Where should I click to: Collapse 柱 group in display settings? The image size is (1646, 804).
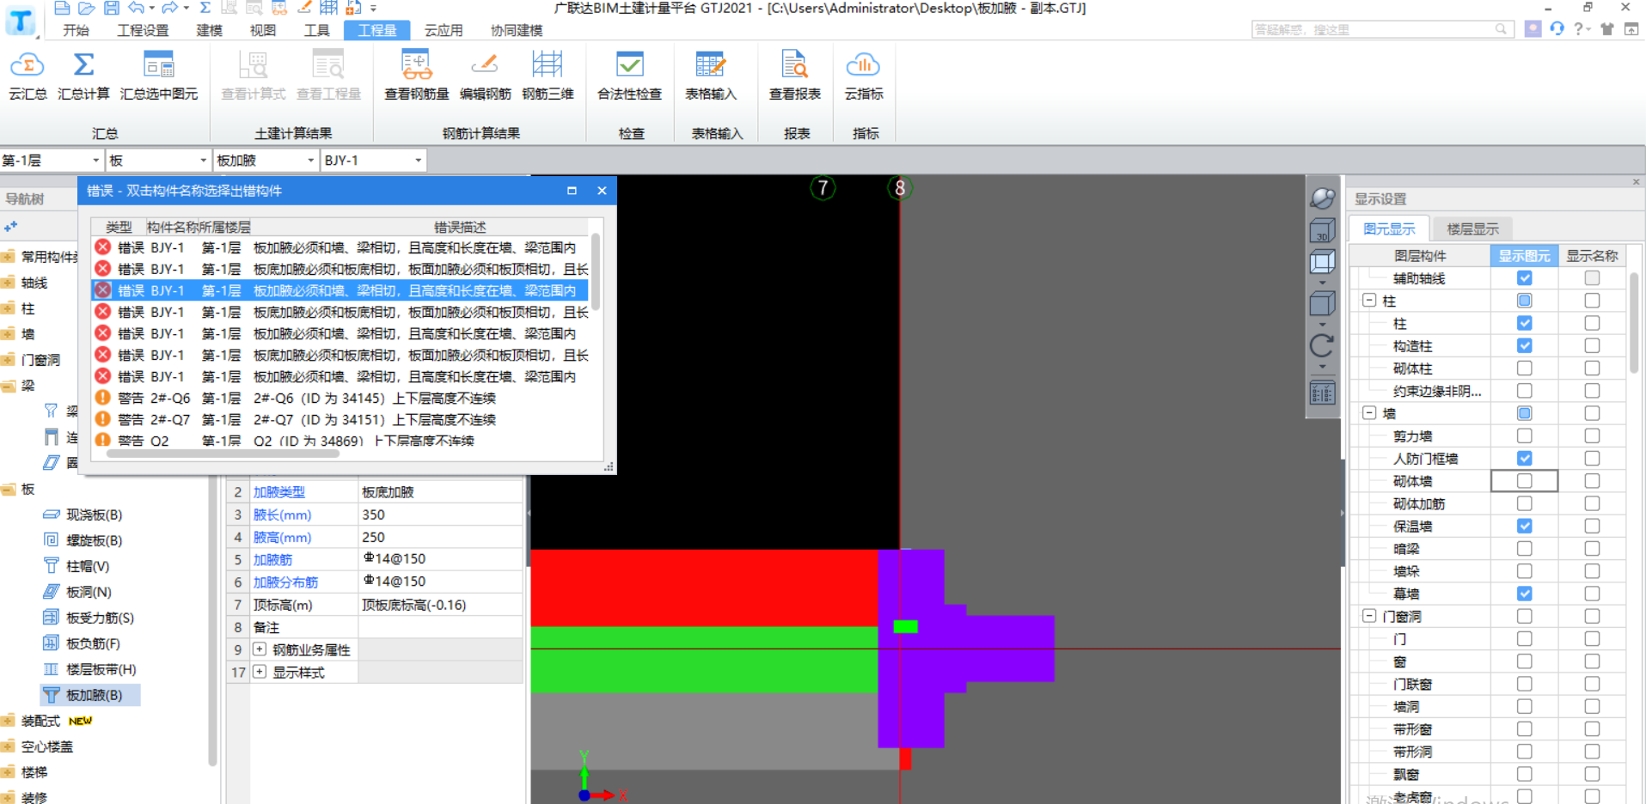[1369, 301]
